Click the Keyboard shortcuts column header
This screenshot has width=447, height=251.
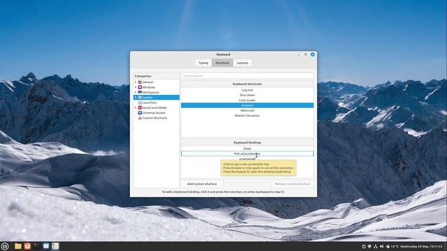[247, 84]
